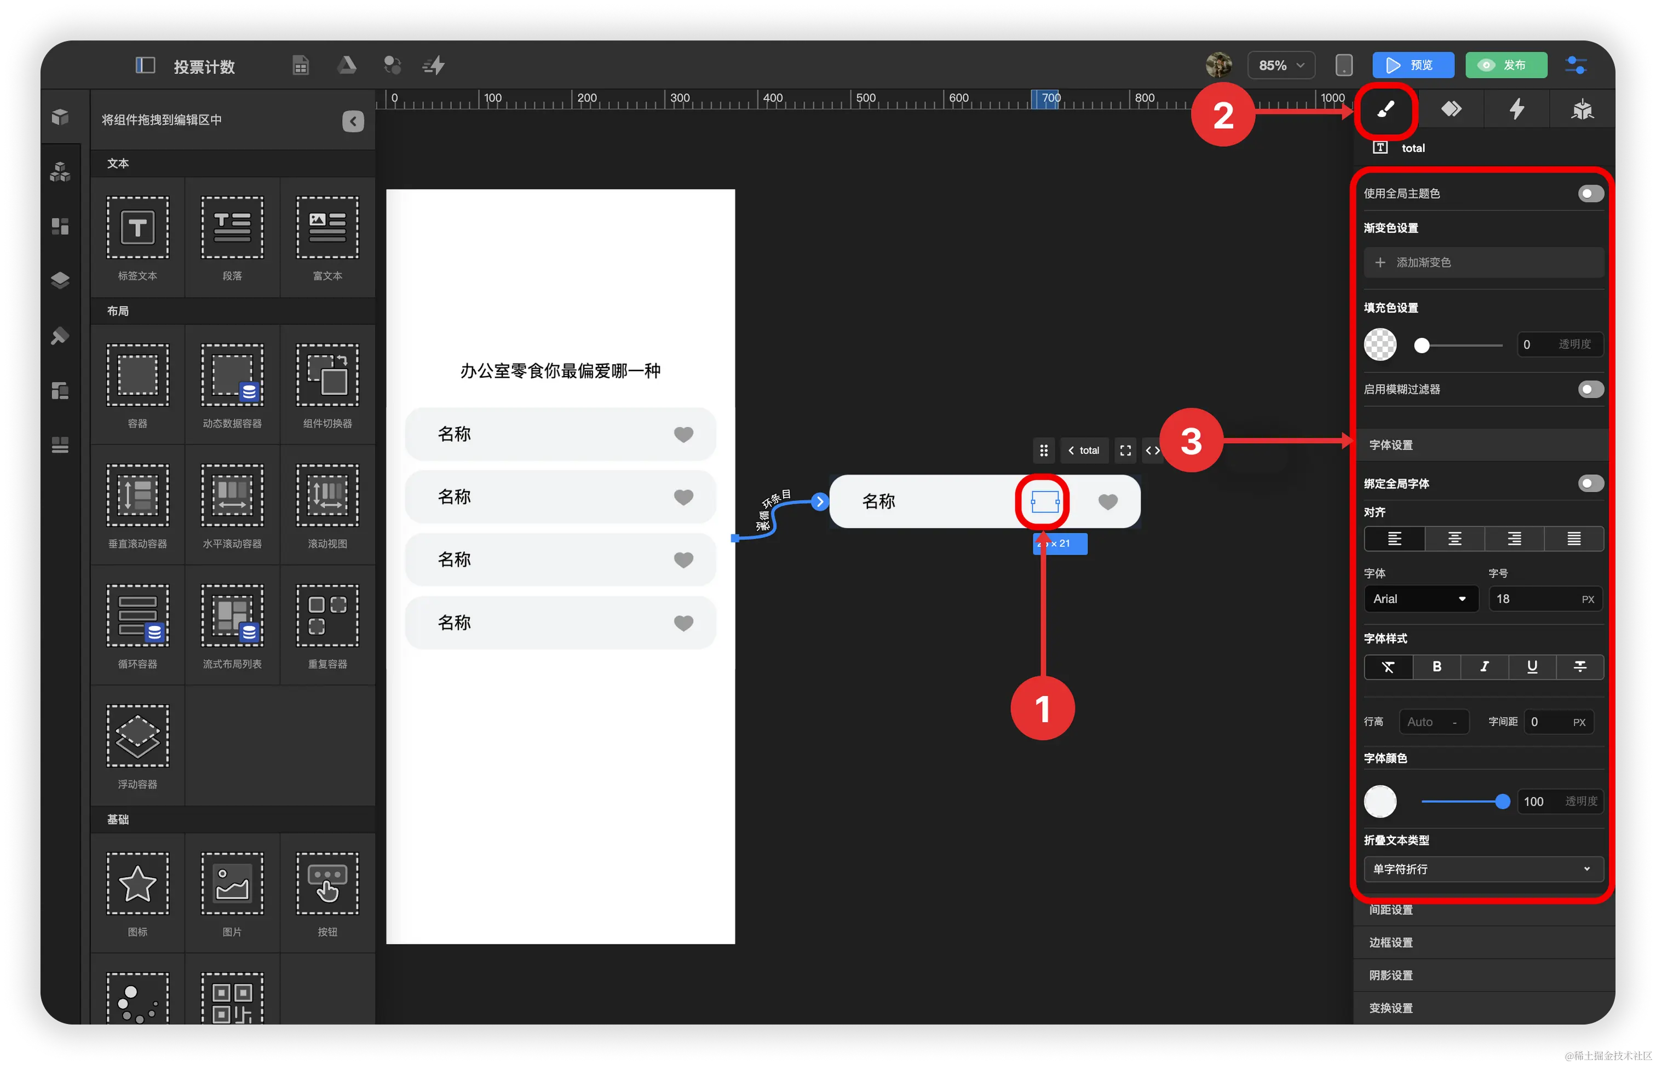Screen dimensions: 1656x1065
Task: Select center text alignment icon
Action: (x=1454, y=539)
